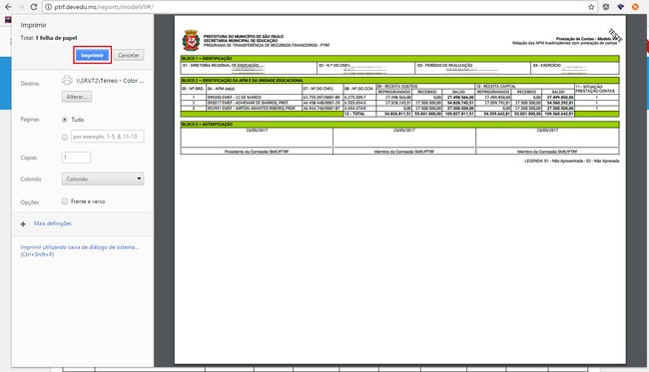Reload the page with refresh icon

tap(34, 7)
